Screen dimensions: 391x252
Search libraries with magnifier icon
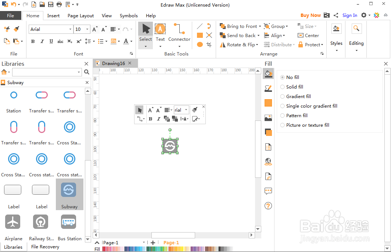86,72
